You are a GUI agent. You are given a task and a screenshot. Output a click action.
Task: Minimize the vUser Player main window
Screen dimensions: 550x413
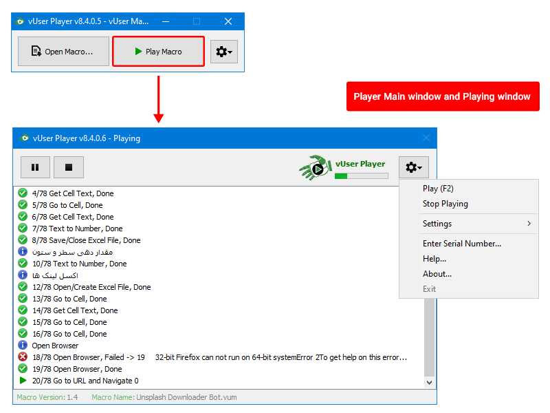click(x=166, y=21)
